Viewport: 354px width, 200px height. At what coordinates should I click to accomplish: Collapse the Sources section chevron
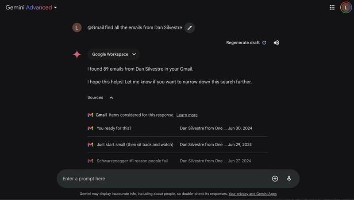(112, 98)
